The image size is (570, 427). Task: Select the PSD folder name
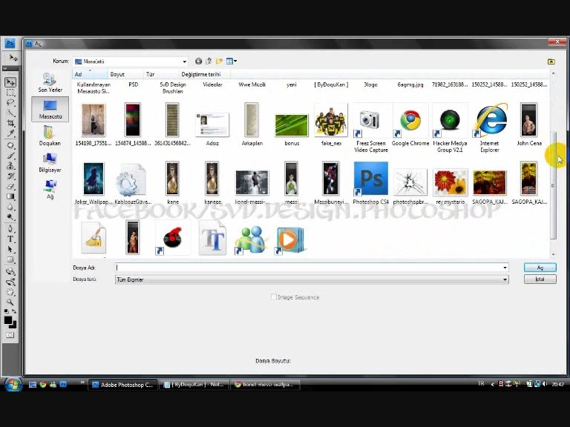(134, 85)
